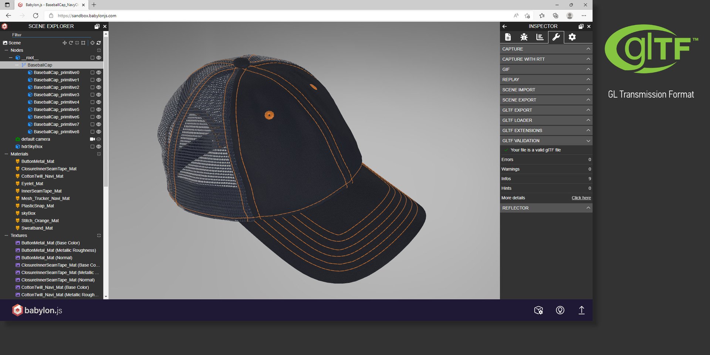Click the browser address bar URL
This screenshot has height=355, width=710.
point(87,16)
